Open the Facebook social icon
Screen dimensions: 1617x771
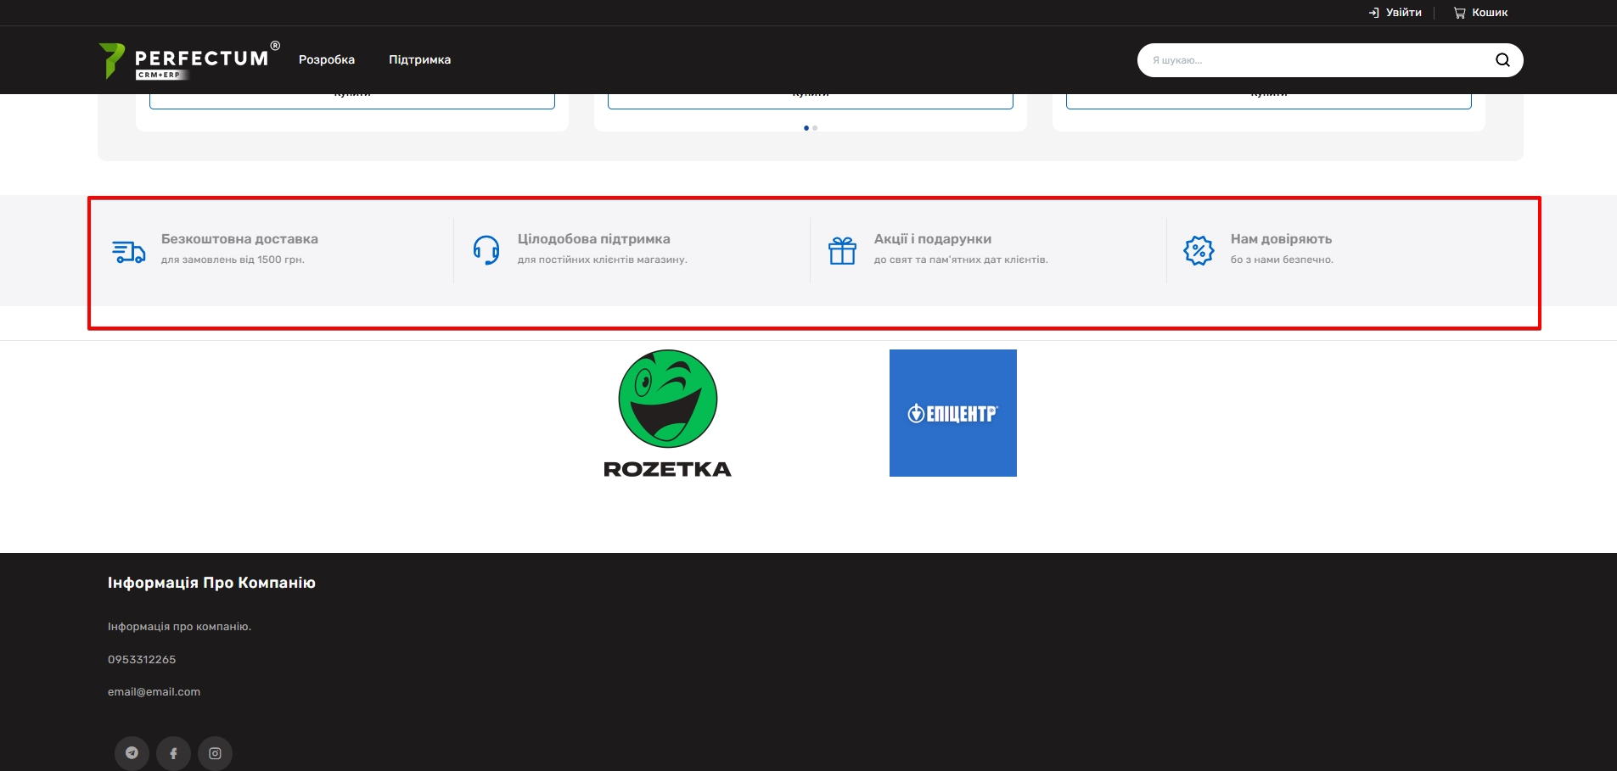173,753
